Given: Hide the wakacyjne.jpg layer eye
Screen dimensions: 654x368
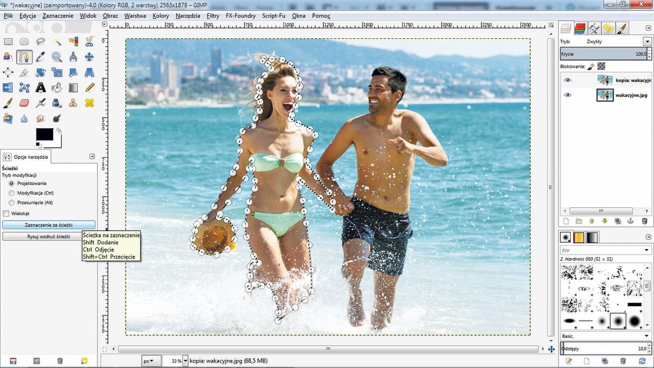Looking at the screenshot, I should pyautogui.click(x=568, y=95).
